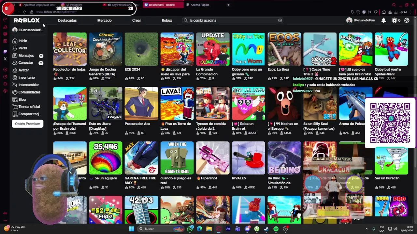Switch to the Apuestas Deportivas tab
This screenshot has height=234, width=417.
pos(37,5)
